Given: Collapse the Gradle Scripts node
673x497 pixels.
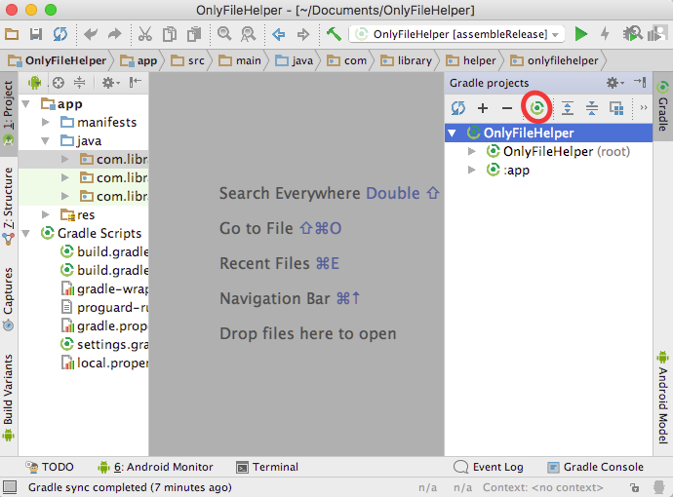Looking at the screenshot, I should point(25,233).
